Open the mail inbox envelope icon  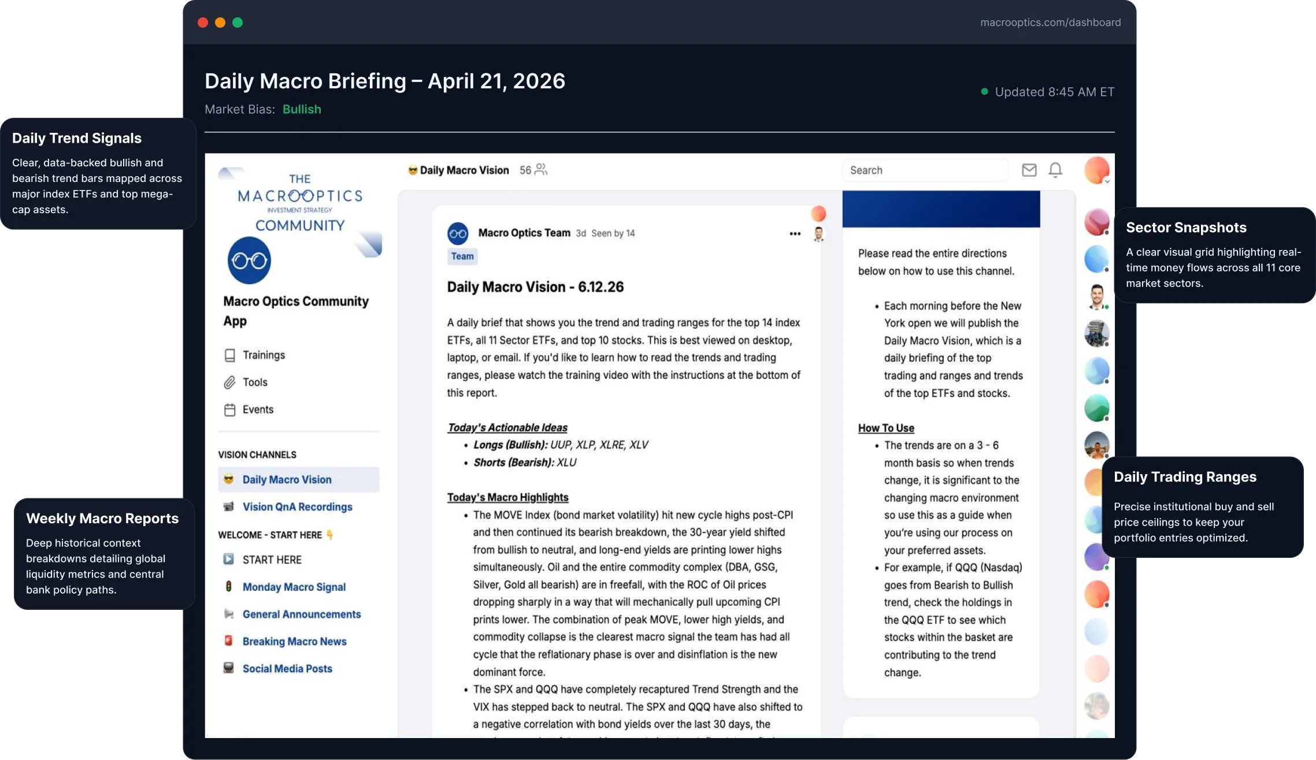(1029, 170)
